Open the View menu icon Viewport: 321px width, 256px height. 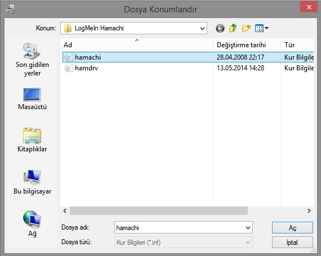[262, 28]
